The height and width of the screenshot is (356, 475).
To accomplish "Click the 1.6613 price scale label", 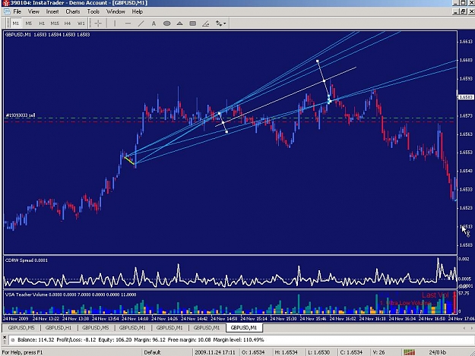I will coord(466,42).
